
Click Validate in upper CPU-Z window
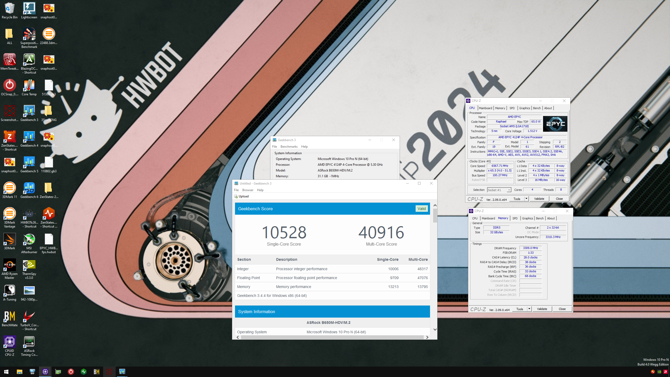pyautogui.click(x=539, y=199)
